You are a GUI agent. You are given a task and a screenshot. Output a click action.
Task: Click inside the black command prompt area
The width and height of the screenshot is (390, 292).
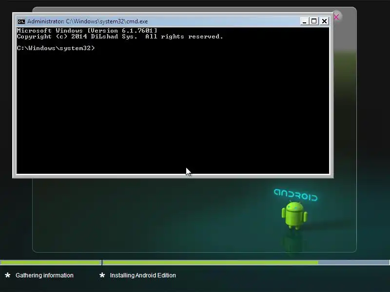[x=173, y=101]
